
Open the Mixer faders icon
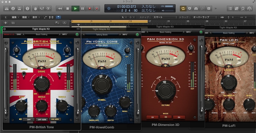42,9
